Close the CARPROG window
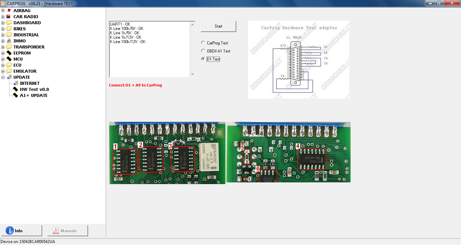This screenshot has width=461, height=245. pyautogui.click(x=451, y=3)
